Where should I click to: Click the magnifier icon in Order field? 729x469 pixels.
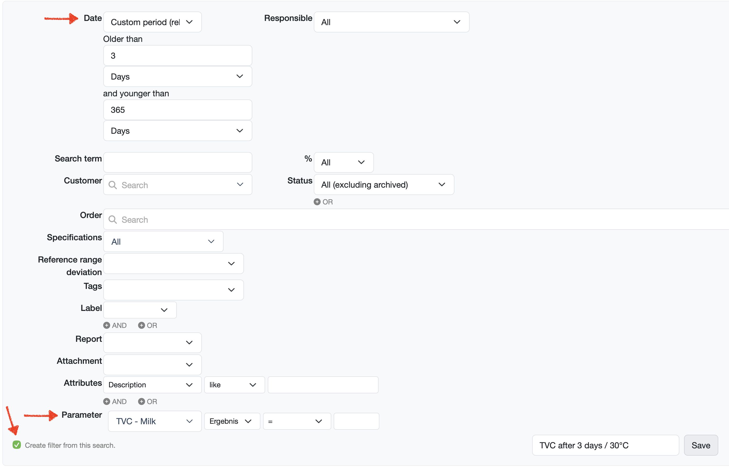(x=113, y=220)
